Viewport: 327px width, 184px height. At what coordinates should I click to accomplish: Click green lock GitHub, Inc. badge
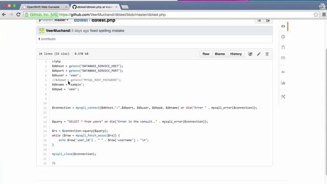[41, 15]
